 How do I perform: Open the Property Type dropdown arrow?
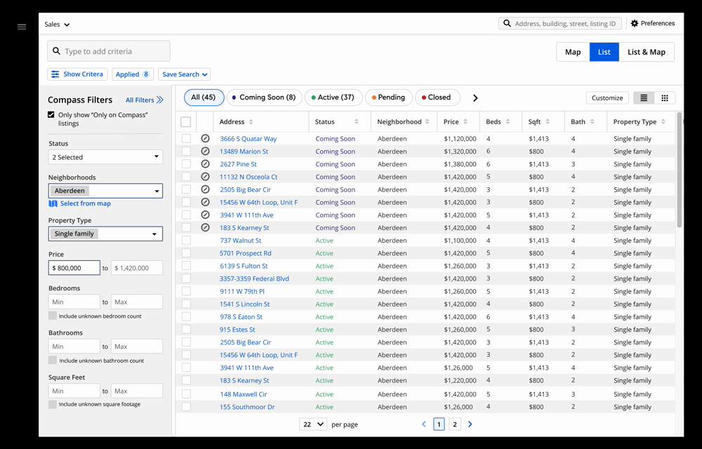pyautogui.click(x=154, y=234)
